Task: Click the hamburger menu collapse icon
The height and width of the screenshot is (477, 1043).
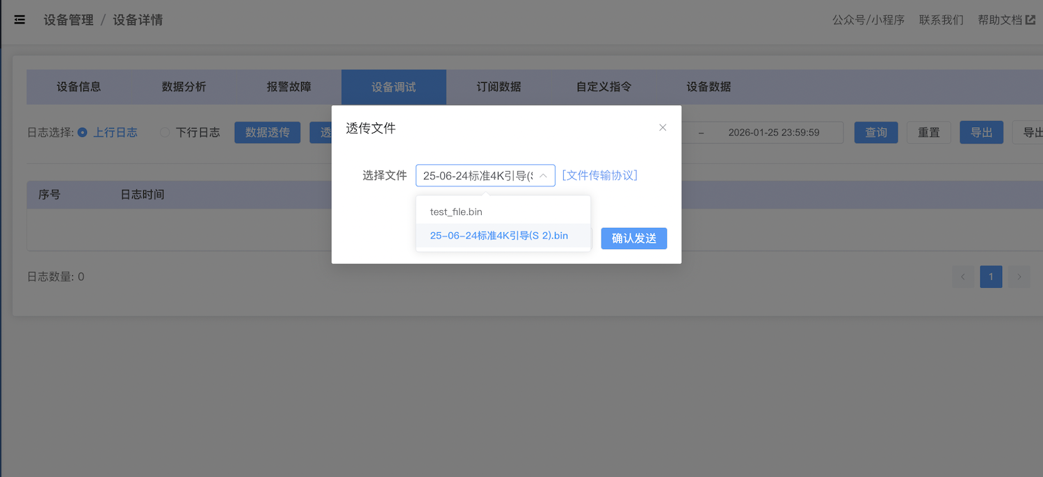Action: [x=19, y=19]
